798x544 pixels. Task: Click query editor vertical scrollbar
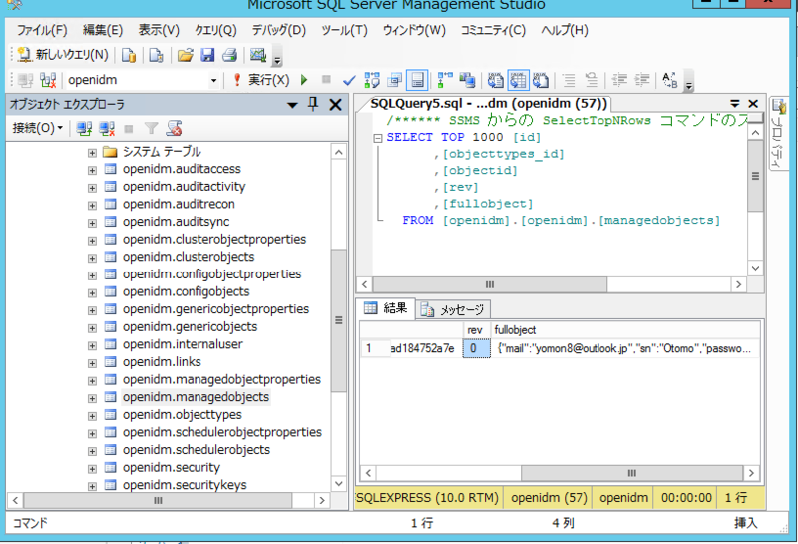pyautogui.click(x=755, y=177)
